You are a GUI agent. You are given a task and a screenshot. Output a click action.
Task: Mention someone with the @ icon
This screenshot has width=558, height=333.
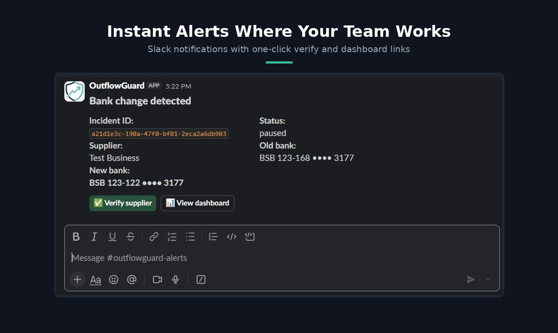coord(132,280)
